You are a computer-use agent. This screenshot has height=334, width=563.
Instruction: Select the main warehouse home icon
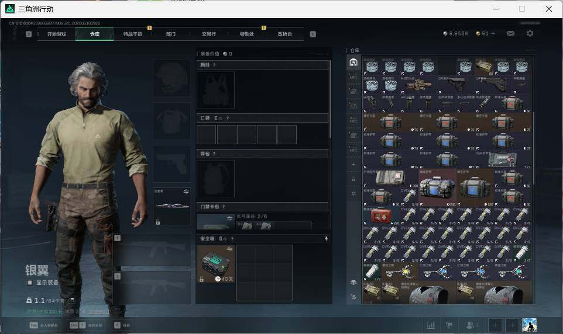353,62
